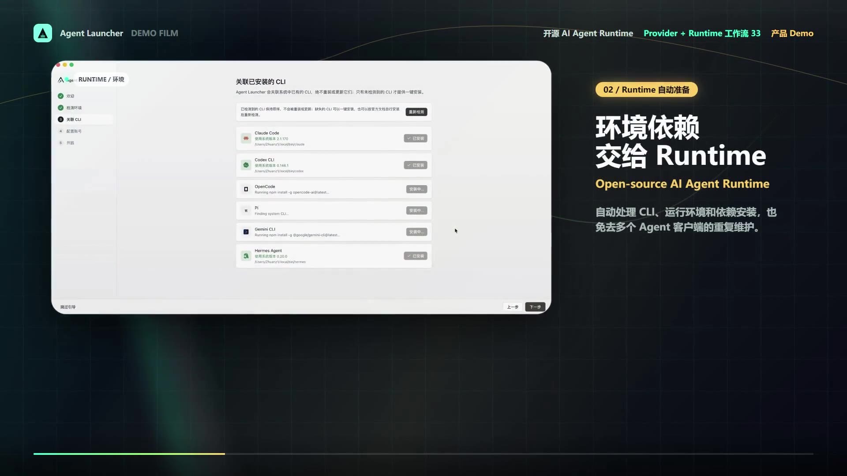
Task: Click the /Users/Zhuanz1/.local/bin/claude path text
Action: click(x=280, y=145)
